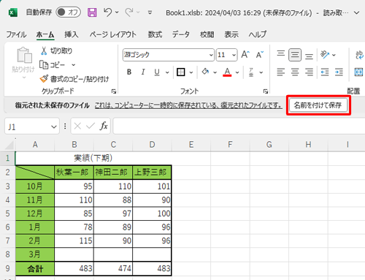Select row 5 header
Viewport: 365px width, 280px height.
(7, 213)
